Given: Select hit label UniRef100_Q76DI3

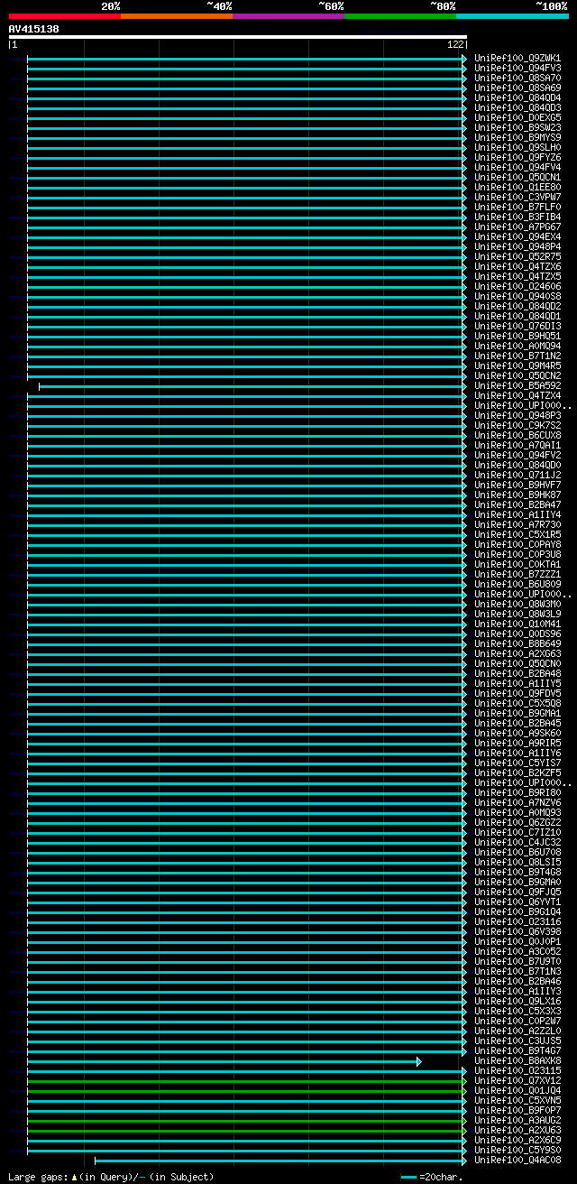Looking at the screenshot, I should [517, 327].
